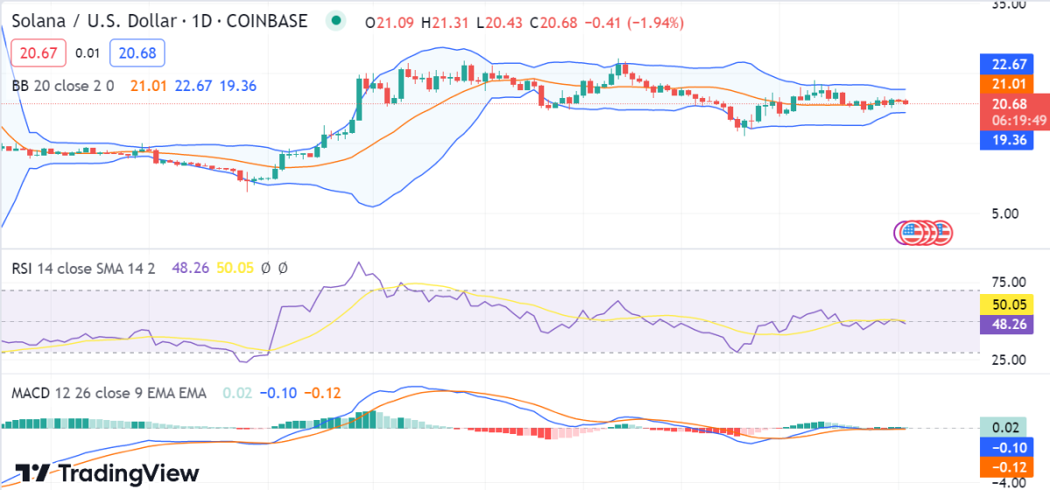Click the yellow 50.05 RSI SMA label

(1009, 304)
